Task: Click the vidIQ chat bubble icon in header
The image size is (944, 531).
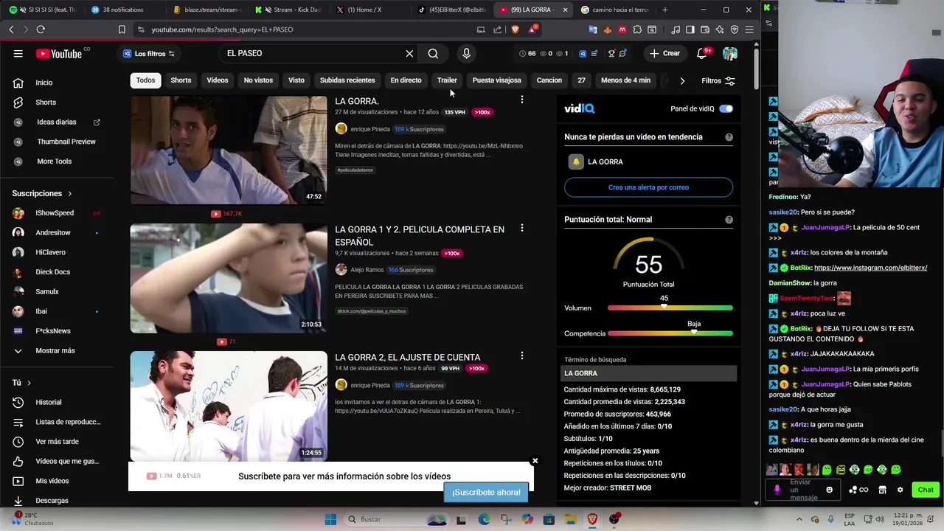Action: pyautogui.click(x=623, y=53)
